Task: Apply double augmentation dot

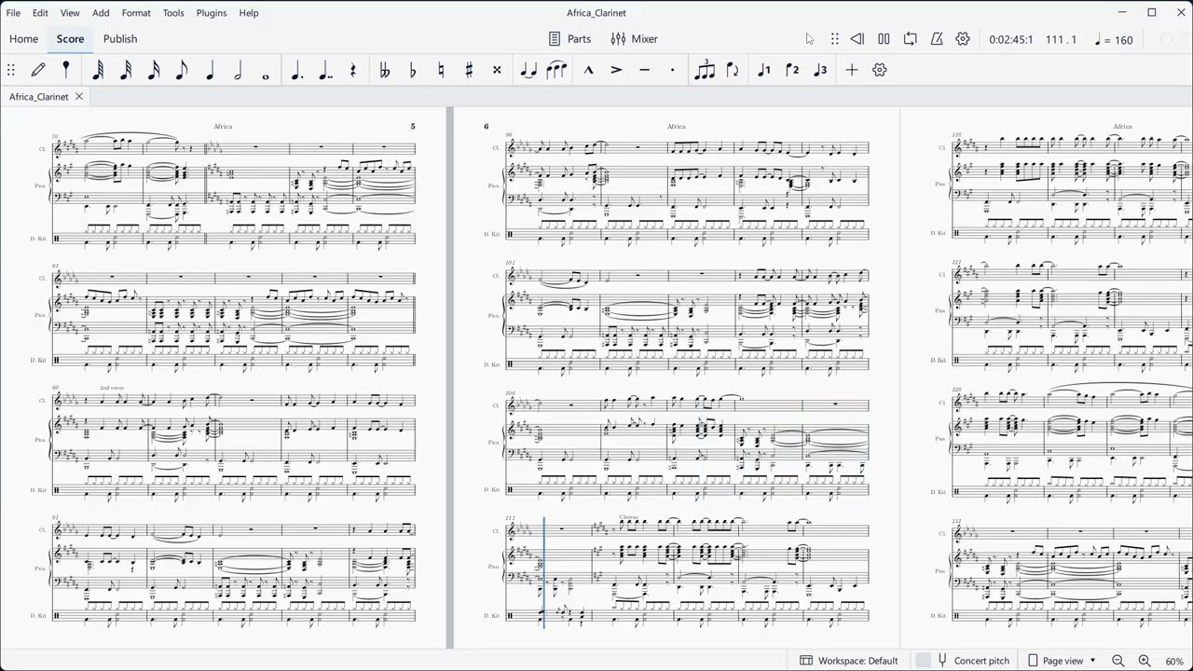Action: tap(325, 70)
